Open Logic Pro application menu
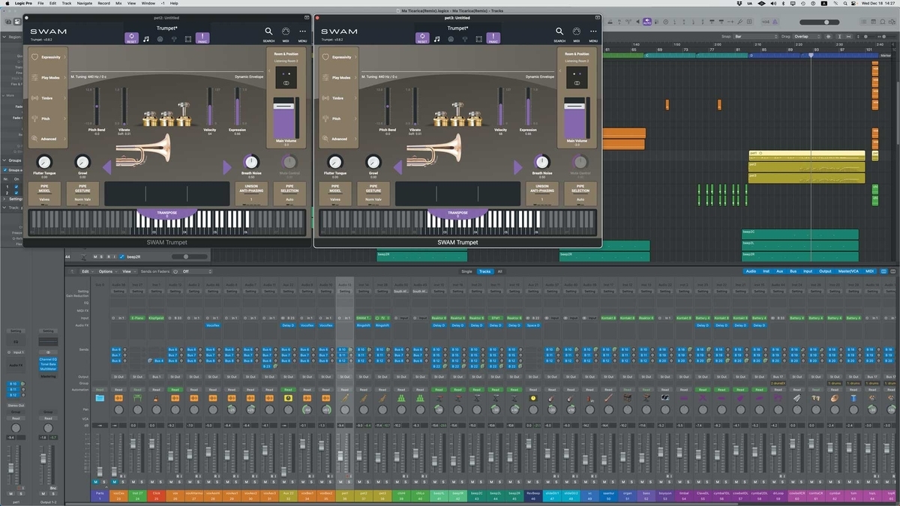 click(x=23, y=3)
